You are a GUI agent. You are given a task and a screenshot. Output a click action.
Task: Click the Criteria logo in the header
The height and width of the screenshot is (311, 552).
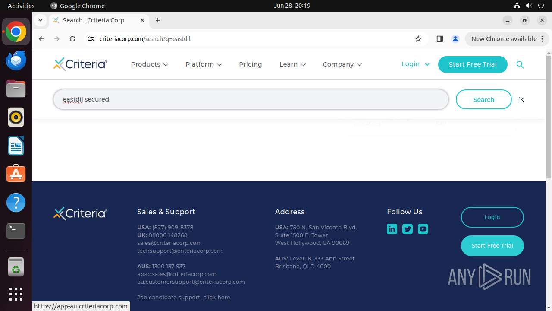tap(80, 64)
